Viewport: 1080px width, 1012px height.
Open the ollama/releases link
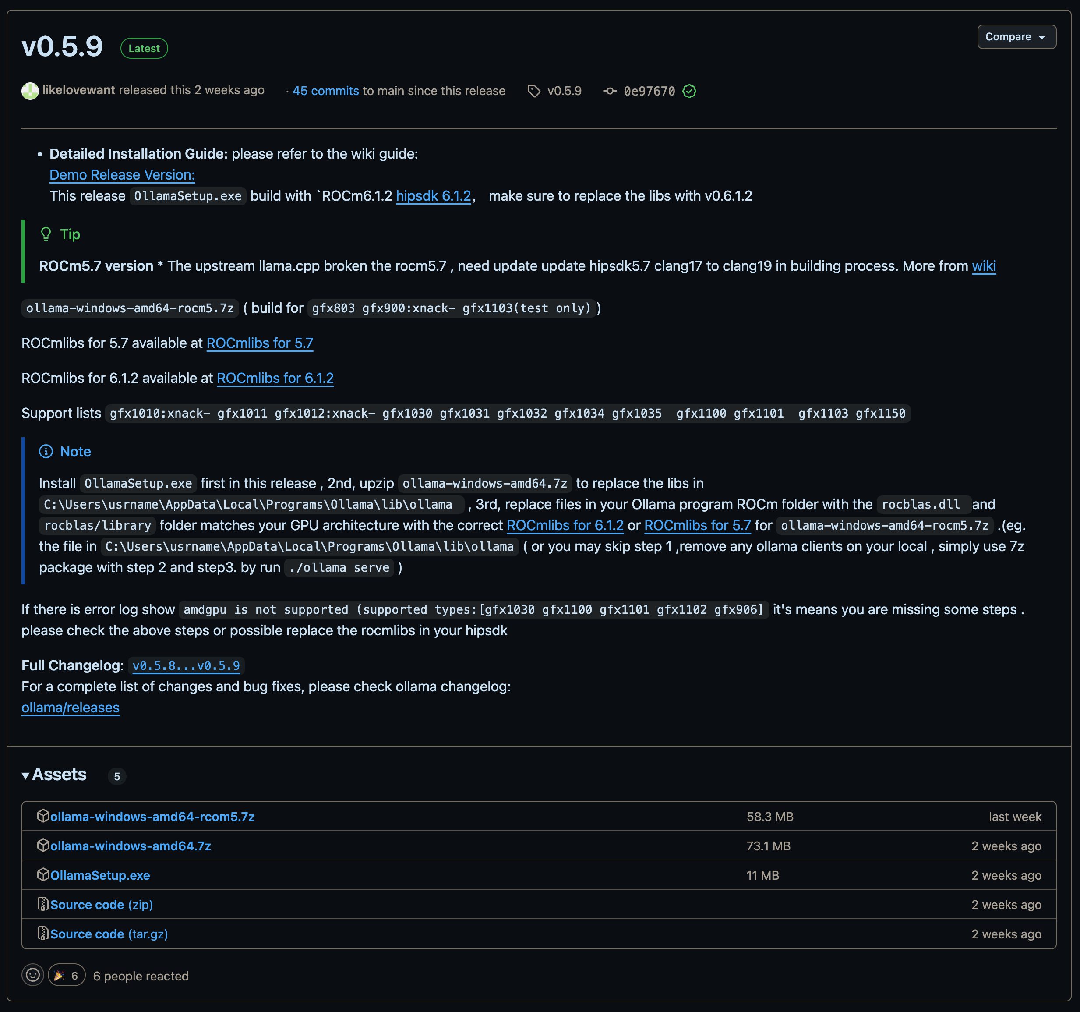point(71,708)
